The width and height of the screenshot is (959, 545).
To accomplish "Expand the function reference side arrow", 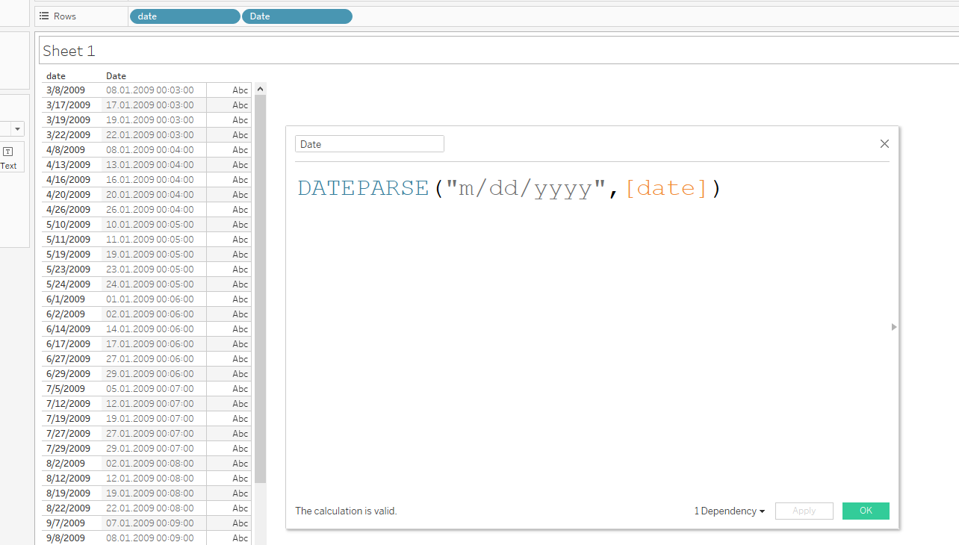I will click(894, 327).
